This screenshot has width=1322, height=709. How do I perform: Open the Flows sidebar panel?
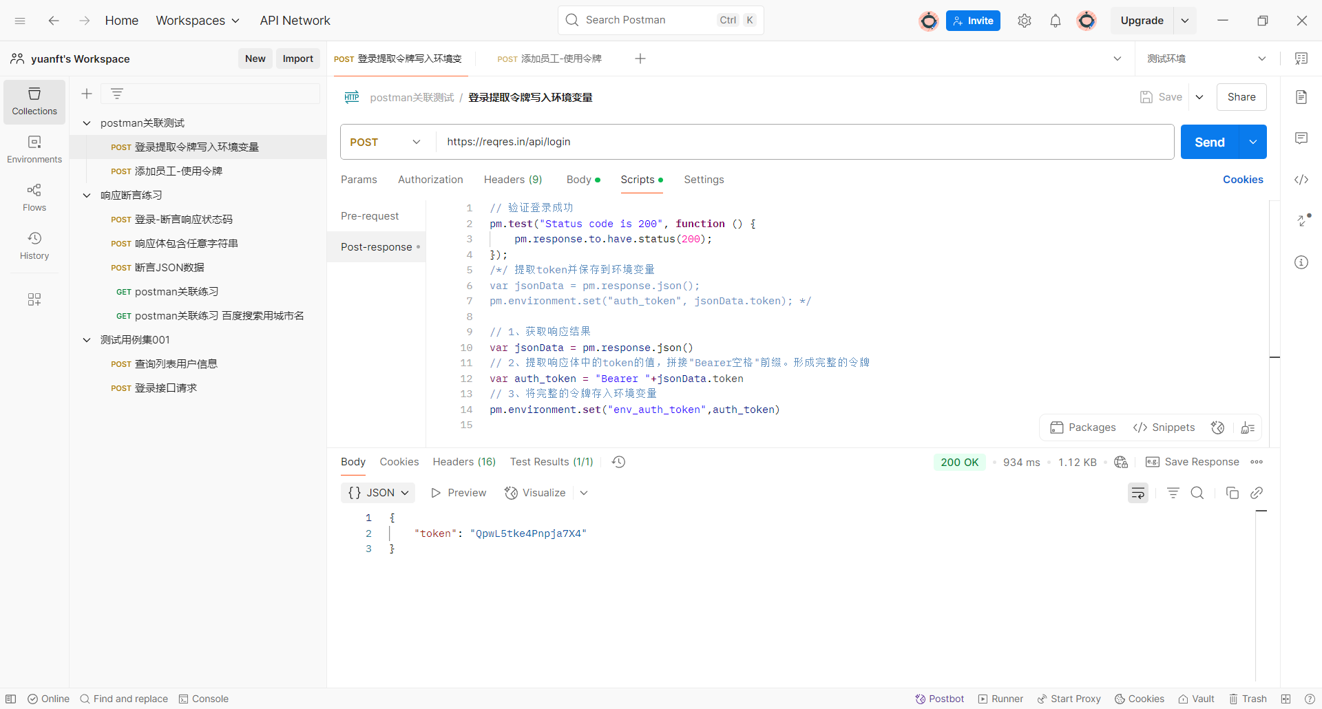pyautogui.click(x=34, y=198)
